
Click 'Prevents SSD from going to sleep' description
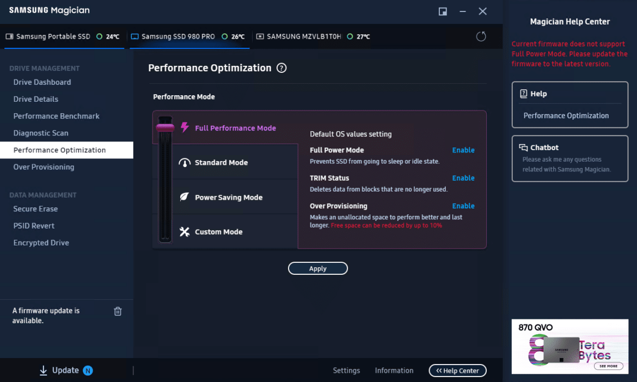coord(375,161)
